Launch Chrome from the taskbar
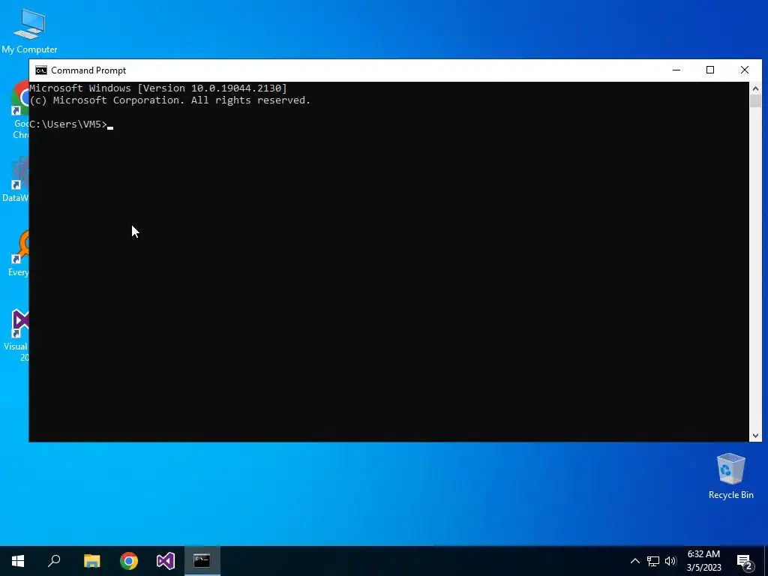Image resolution: width=768 pixels, height=576 pixels. pos(129,561)
